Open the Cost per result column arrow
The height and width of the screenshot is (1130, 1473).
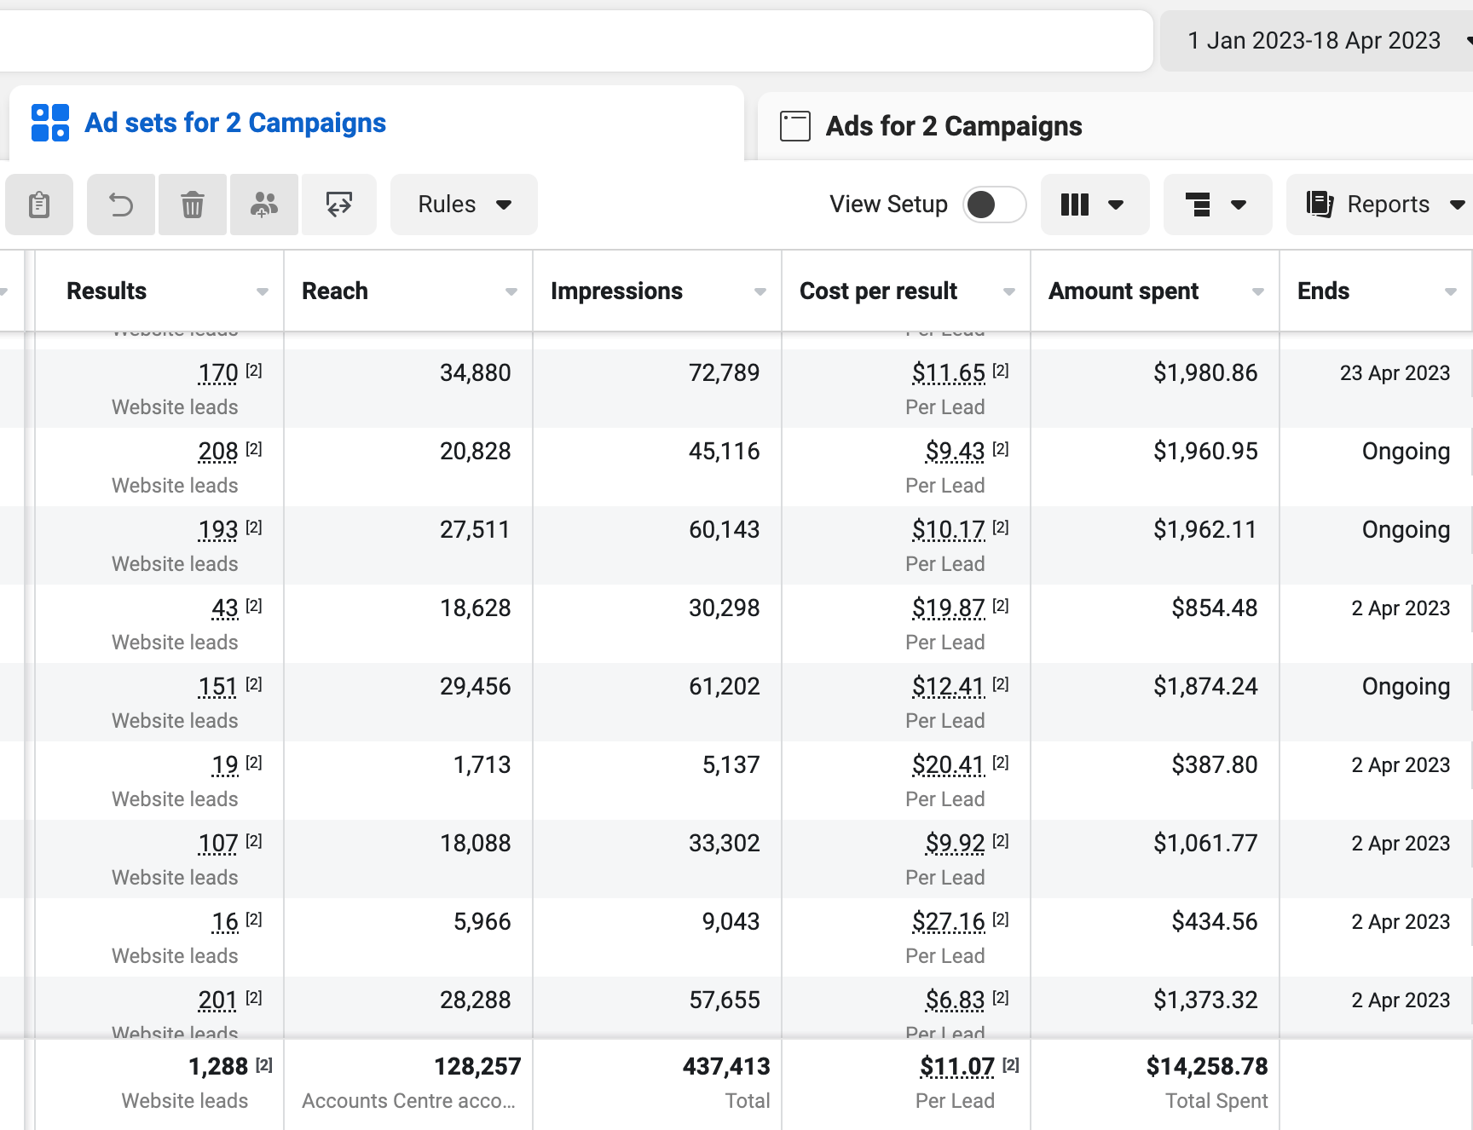[x=1009, y=291]
